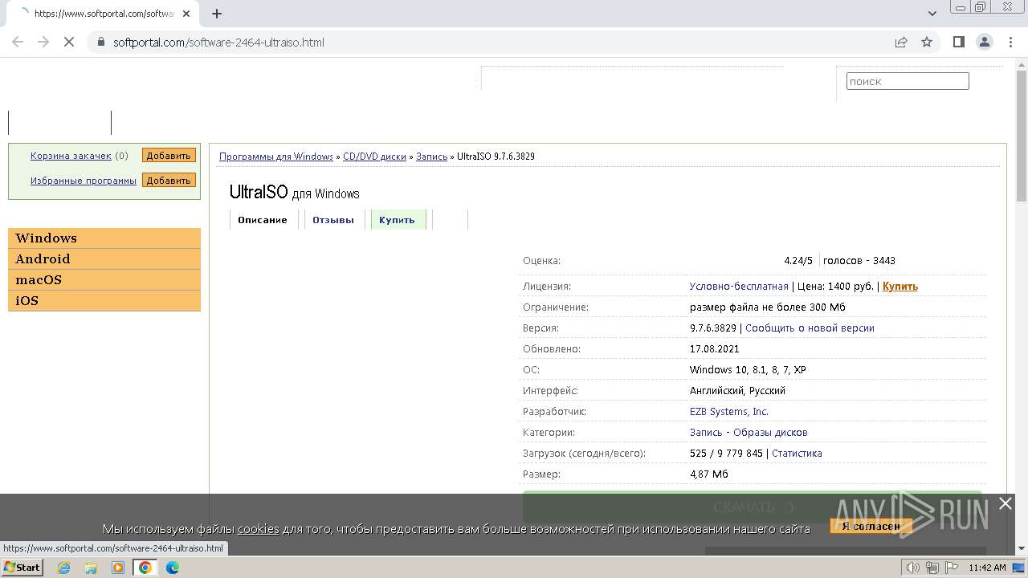Open Условно-бесплатная license link

coord(739,286)
